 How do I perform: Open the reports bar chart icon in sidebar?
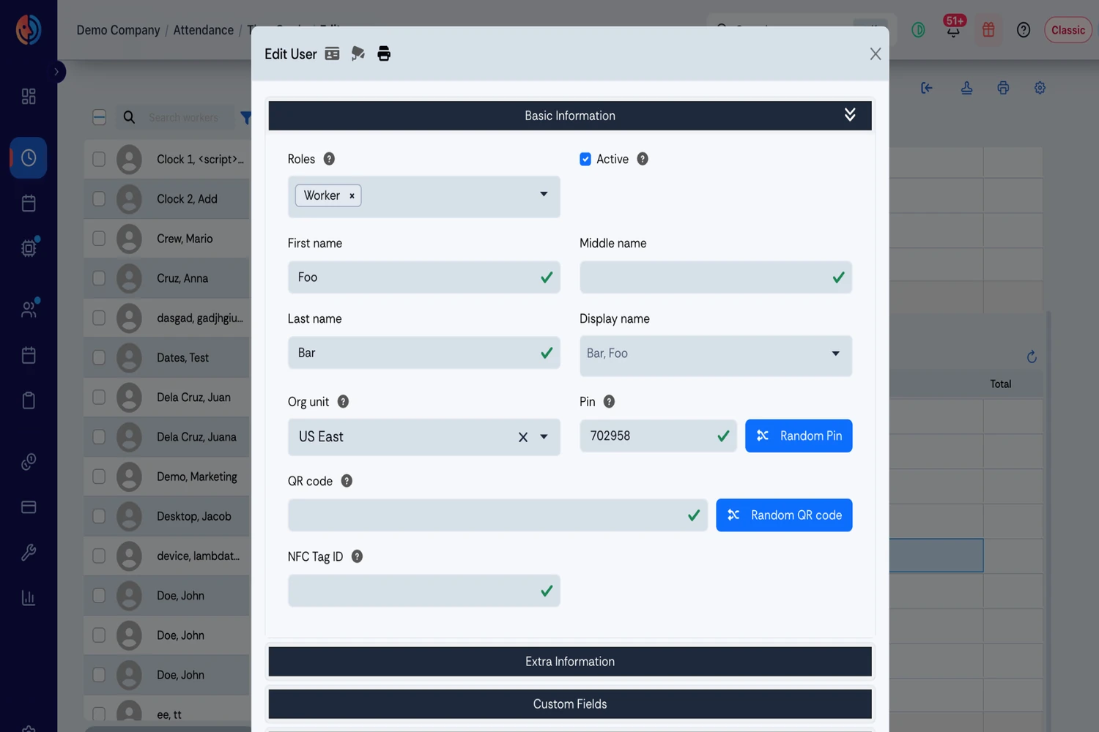(x=29, y=598)
